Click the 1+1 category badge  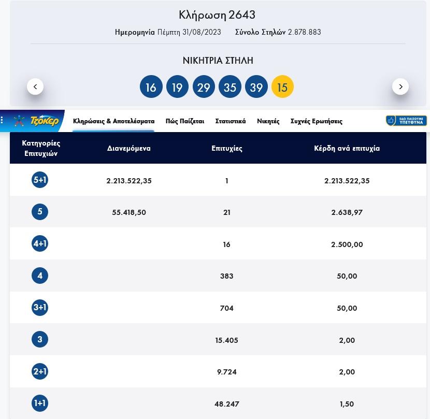coord(40,403)
